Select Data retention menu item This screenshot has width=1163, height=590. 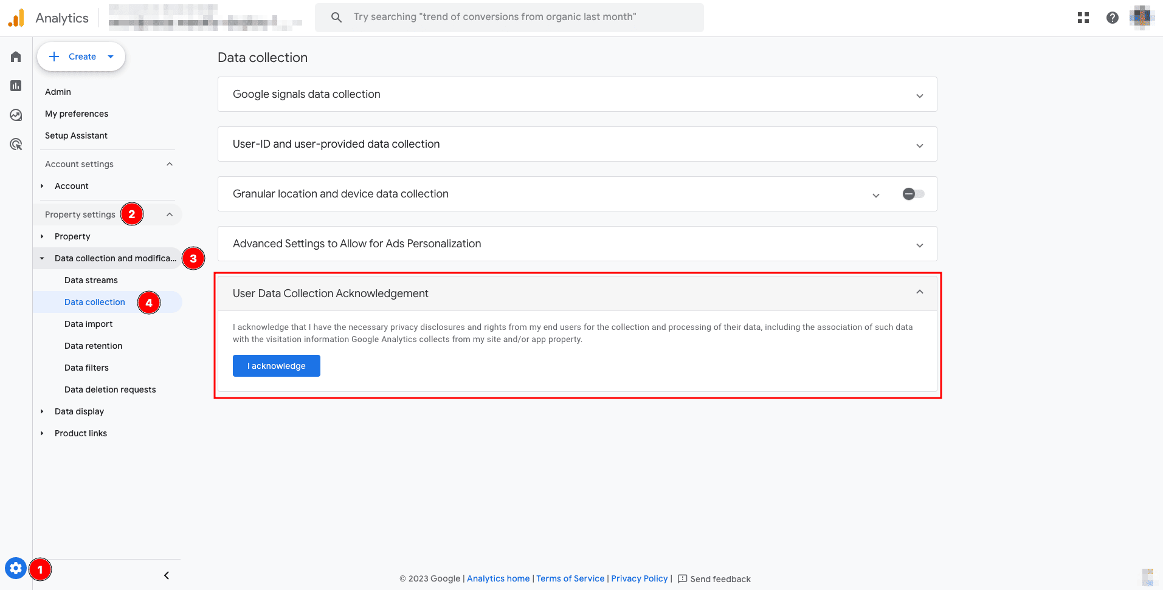[93, 346]
